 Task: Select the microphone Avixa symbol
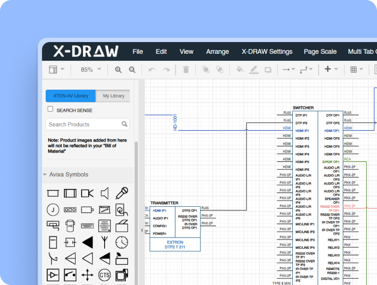[122, 193]
